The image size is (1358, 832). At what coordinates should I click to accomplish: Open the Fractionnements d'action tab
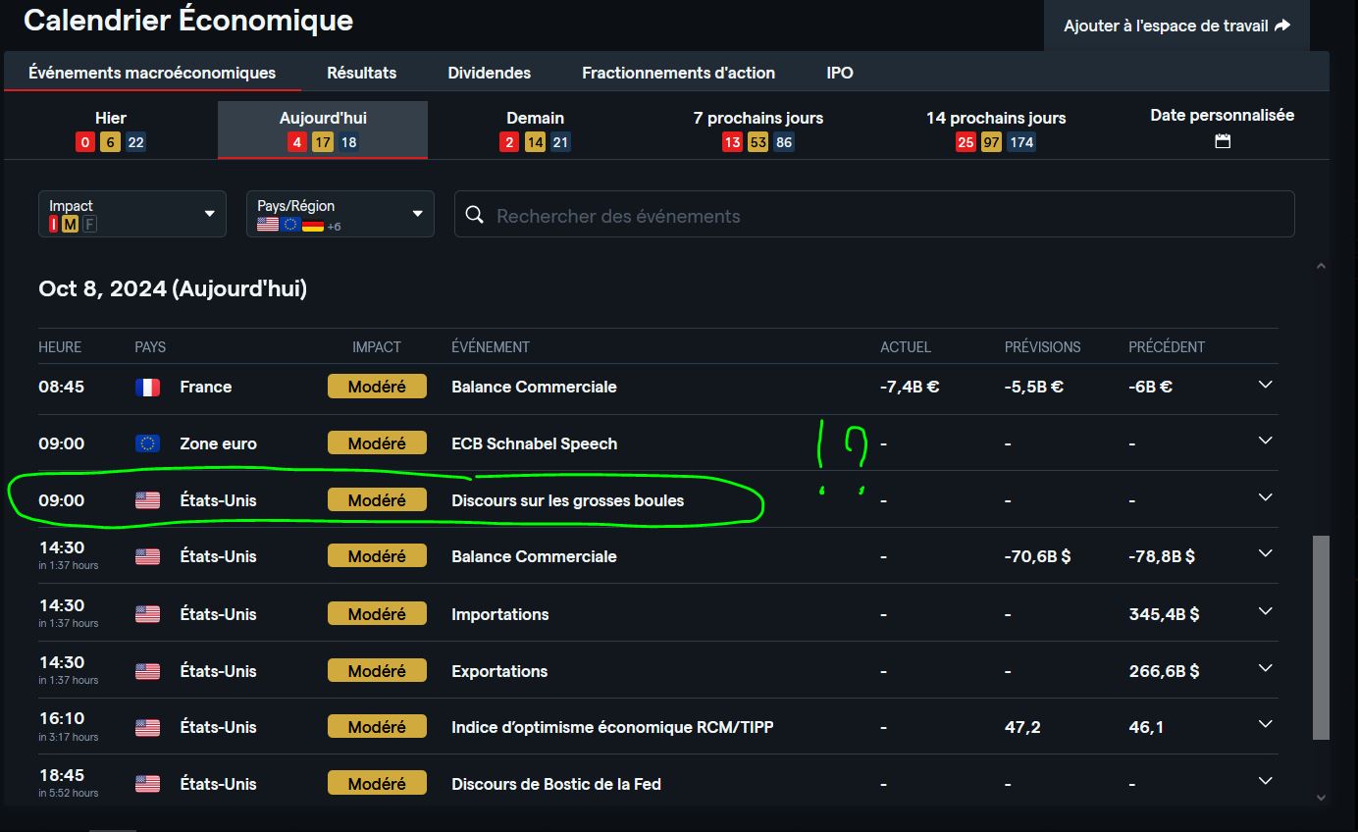(x=679, y=73)
